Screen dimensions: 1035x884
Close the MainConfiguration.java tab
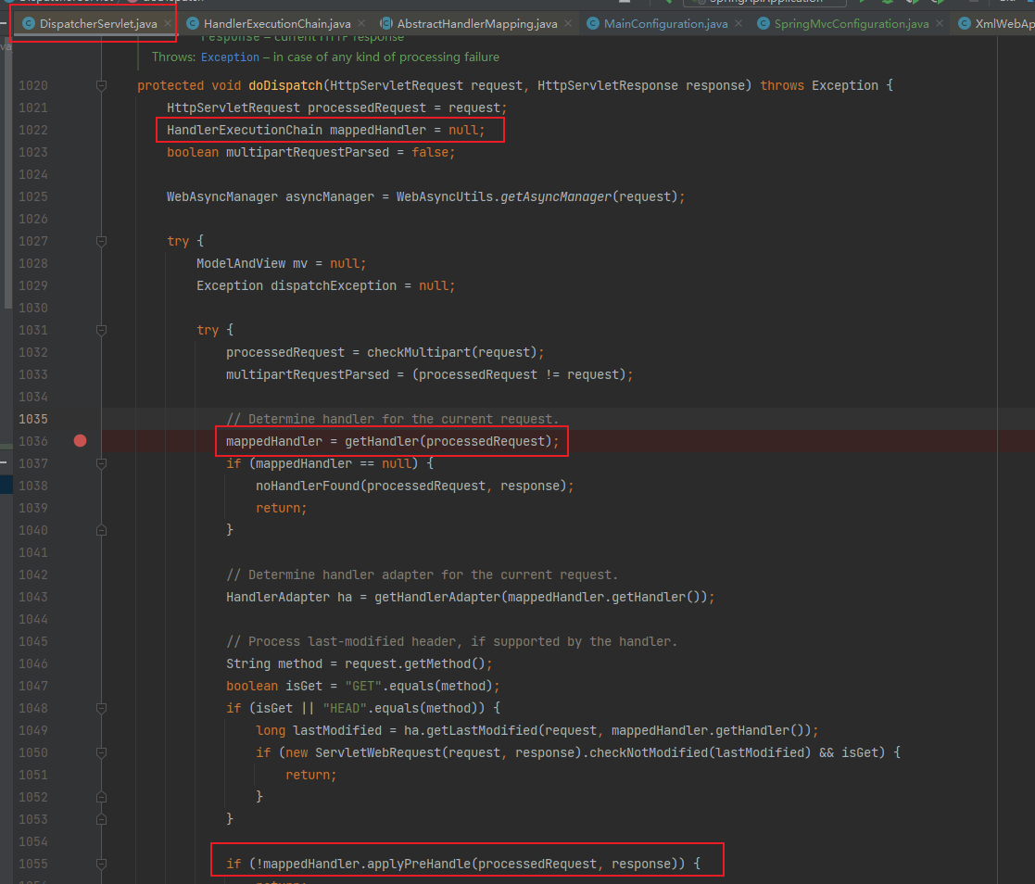[x=738, y=23]
